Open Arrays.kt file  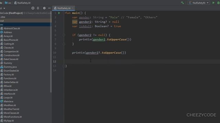[x=8, y=36]
